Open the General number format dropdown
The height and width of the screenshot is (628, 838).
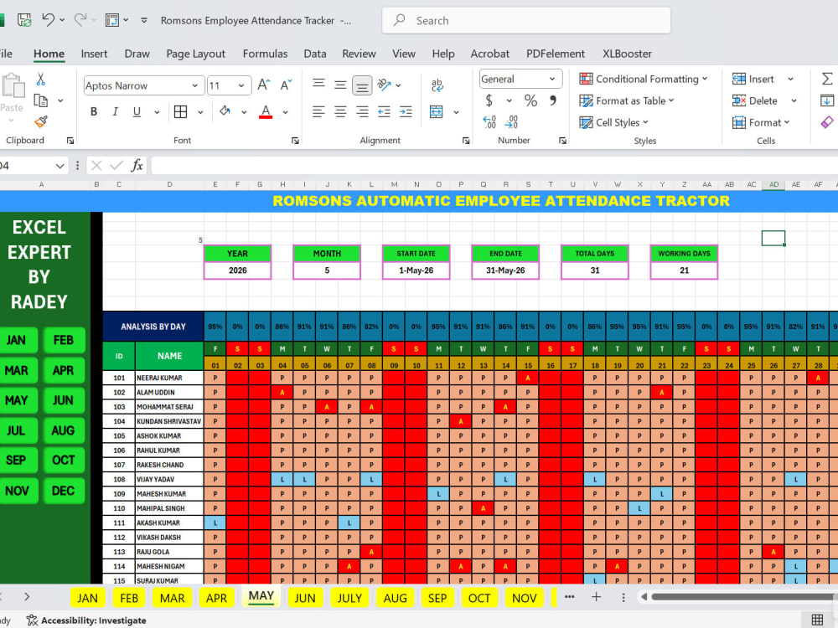(x=552, y=79)
